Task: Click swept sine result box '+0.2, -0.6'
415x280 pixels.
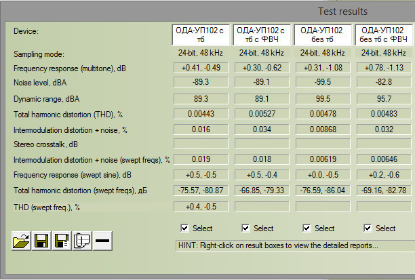Action: (384, 175)
